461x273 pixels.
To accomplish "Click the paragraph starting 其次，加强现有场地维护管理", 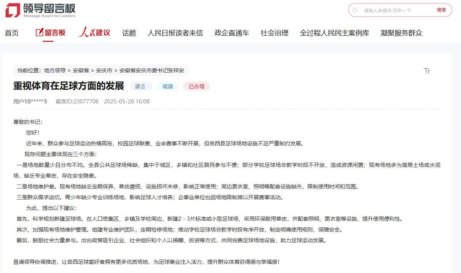I will point(180,230).
